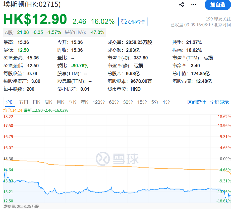The width and height of the screenshot is (235, 209).
Task: Select the 120分 interval tab
Action: pyautogui.click(x=98, y=102)
